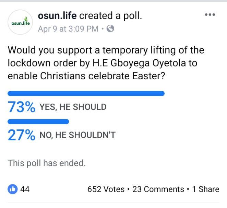227x208 pixels.
Task: Select the 27% NO, HE SHOULDN'T bar
Action: point(38,122)
